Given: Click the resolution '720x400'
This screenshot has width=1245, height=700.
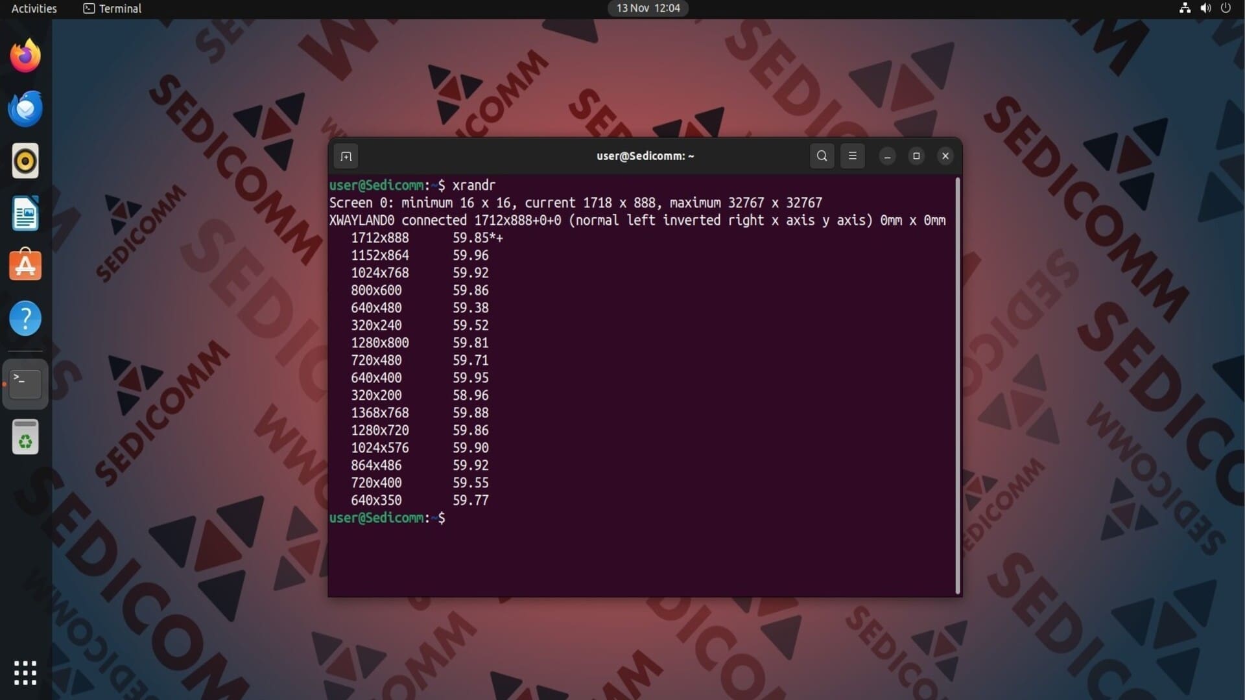Looking at the screenshot, I should point(376,483).
